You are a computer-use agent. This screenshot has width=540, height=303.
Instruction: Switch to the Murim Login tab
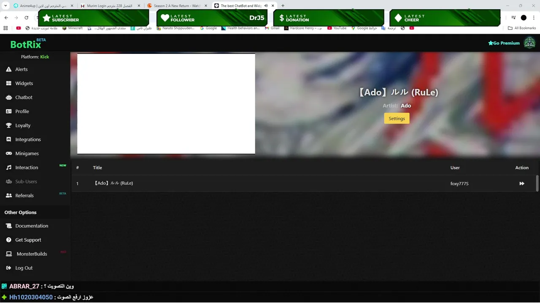point(110,6)
